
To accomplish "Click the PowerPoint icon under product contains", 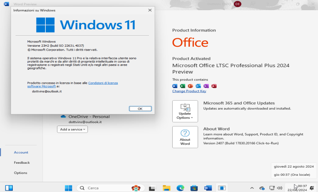I will point(190,86).
